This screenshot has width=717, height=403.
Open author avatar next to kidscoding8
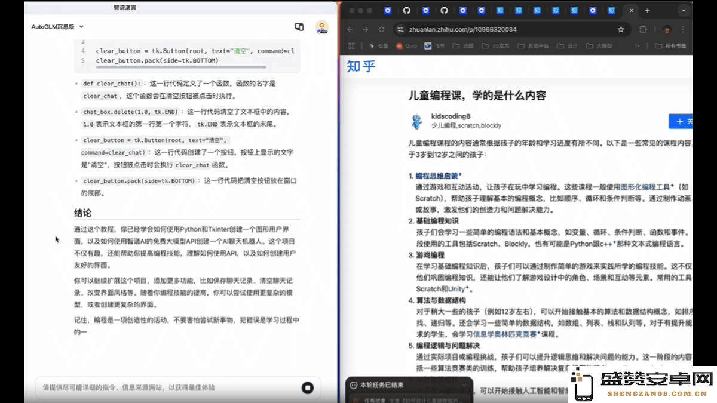tap(417, 121)
